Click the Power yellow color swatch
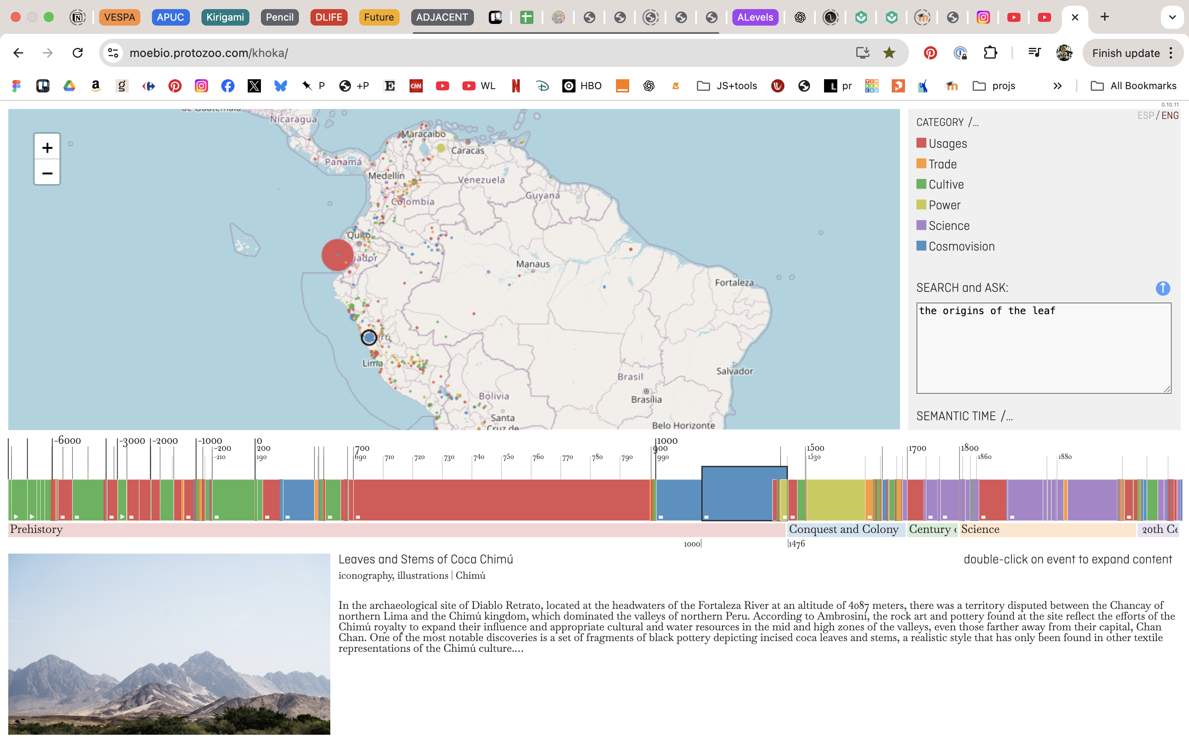This screenshot has width=1189, height=743. (921, 205)
